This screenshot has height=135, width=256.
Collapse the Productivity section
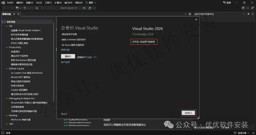7,47
